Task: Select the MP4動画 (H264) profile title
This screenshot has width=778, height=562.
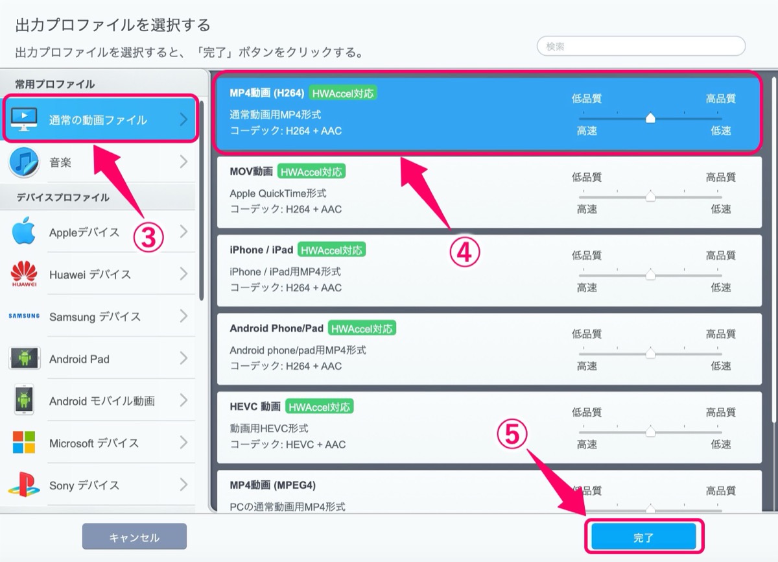Action: coord(267,93)
